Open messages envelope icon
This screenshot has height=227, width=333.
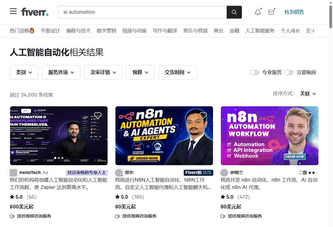click(x=271, y=12)
